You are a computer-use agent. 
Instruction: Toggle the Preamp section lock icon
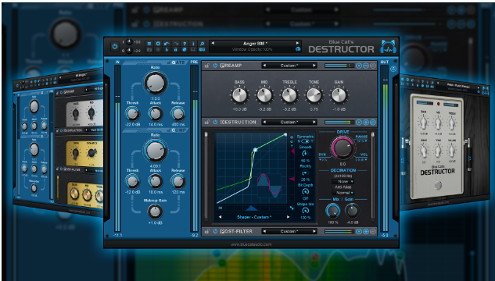206,66
